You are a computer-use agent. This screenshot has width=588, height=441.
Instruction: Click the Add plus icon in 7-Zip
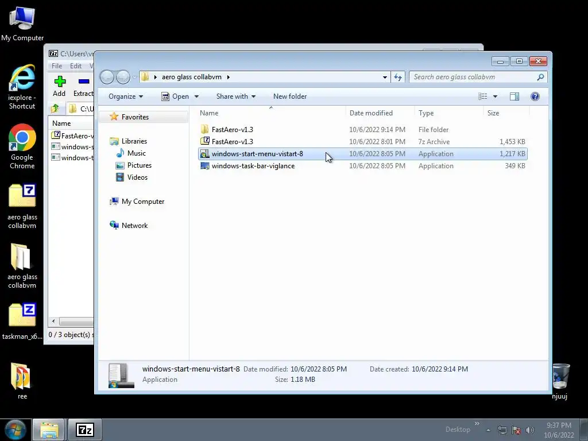[60, 82]
